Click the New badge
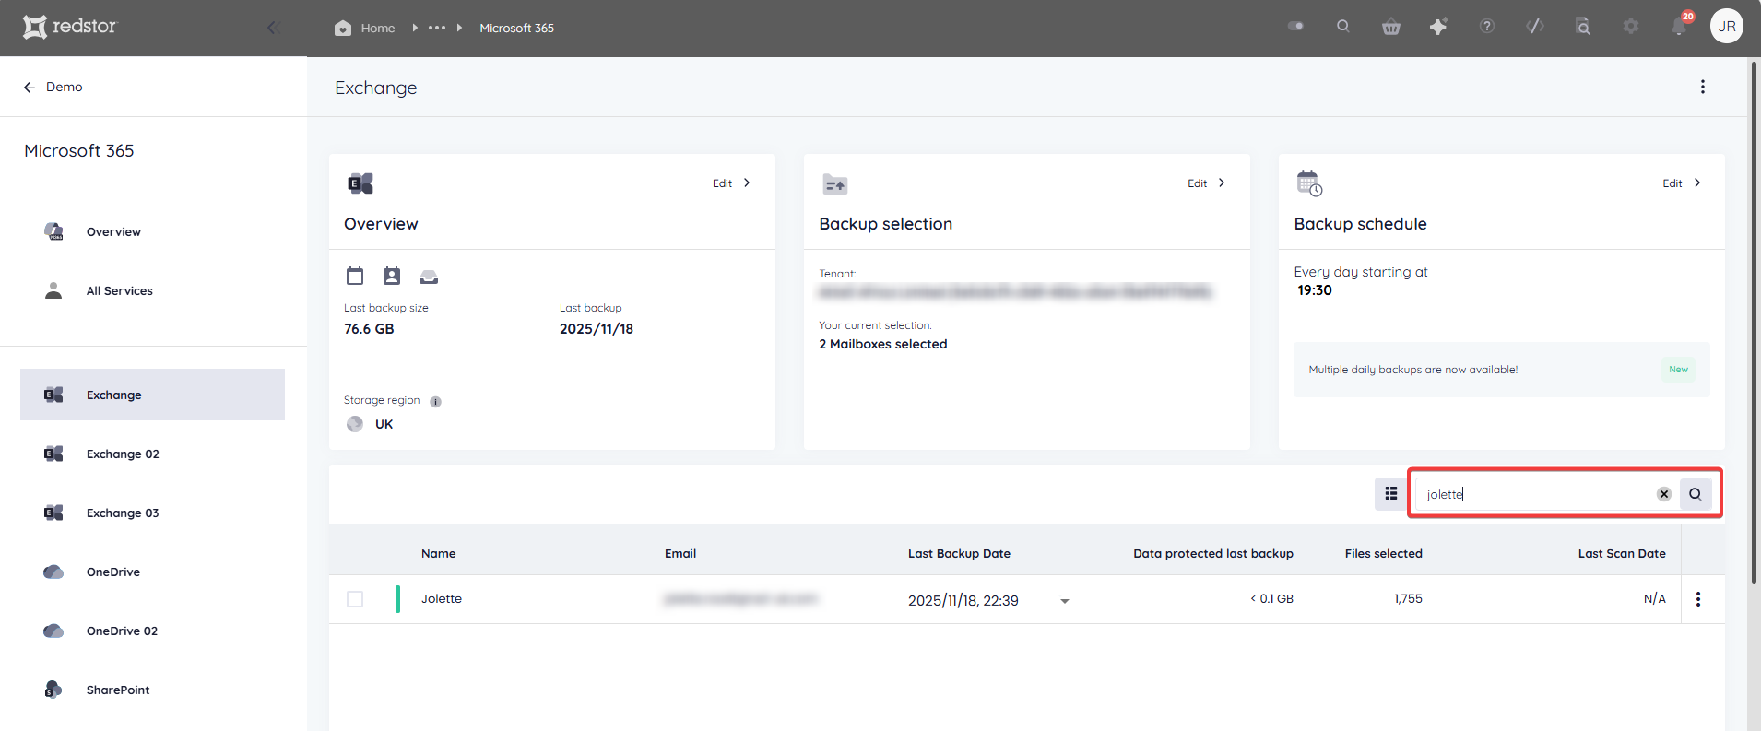The width and height of the screenshot is (1761, 731). coord(1678,370)
